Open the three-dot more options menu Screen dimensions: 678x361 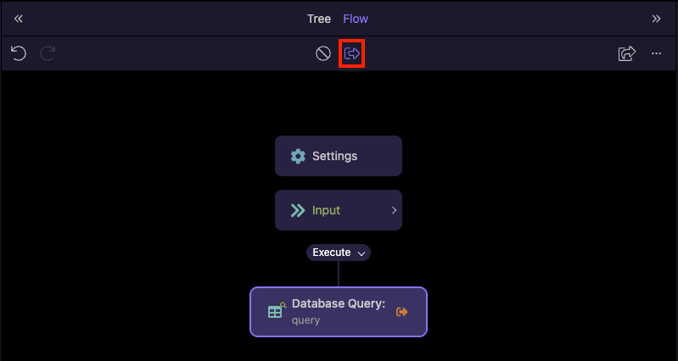(656, 53)
